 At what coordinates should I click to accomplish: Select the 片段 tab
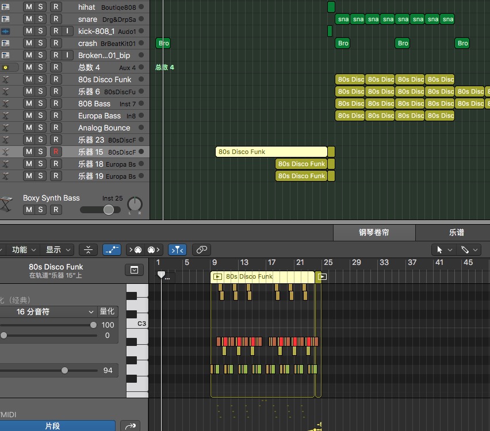57,426
